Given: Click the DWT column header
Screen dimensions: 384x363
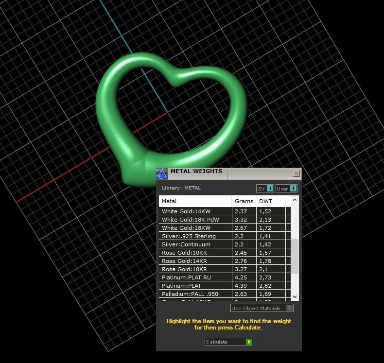Looking at the screenshot, I should tap(271, 201).
